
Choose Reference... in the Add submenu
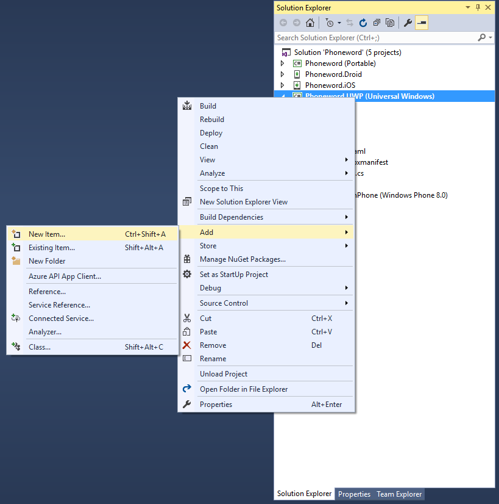93,292
